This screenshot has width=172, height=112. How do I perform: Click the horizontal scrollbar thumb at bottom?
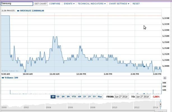coord(161,111)
